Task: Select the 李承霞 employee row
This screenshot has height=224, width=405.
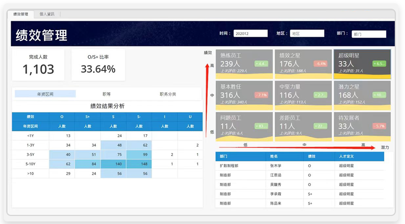Action: [300, 194]
